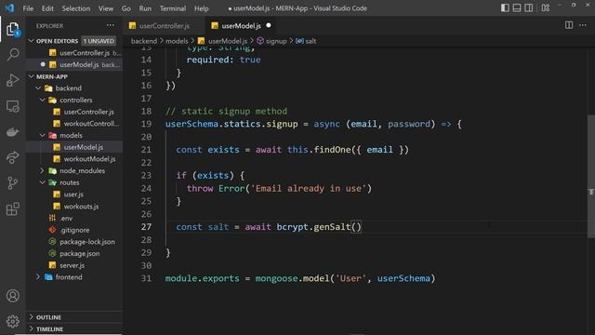
Task: Open Customize Layout button
Action: pos(546,8)
